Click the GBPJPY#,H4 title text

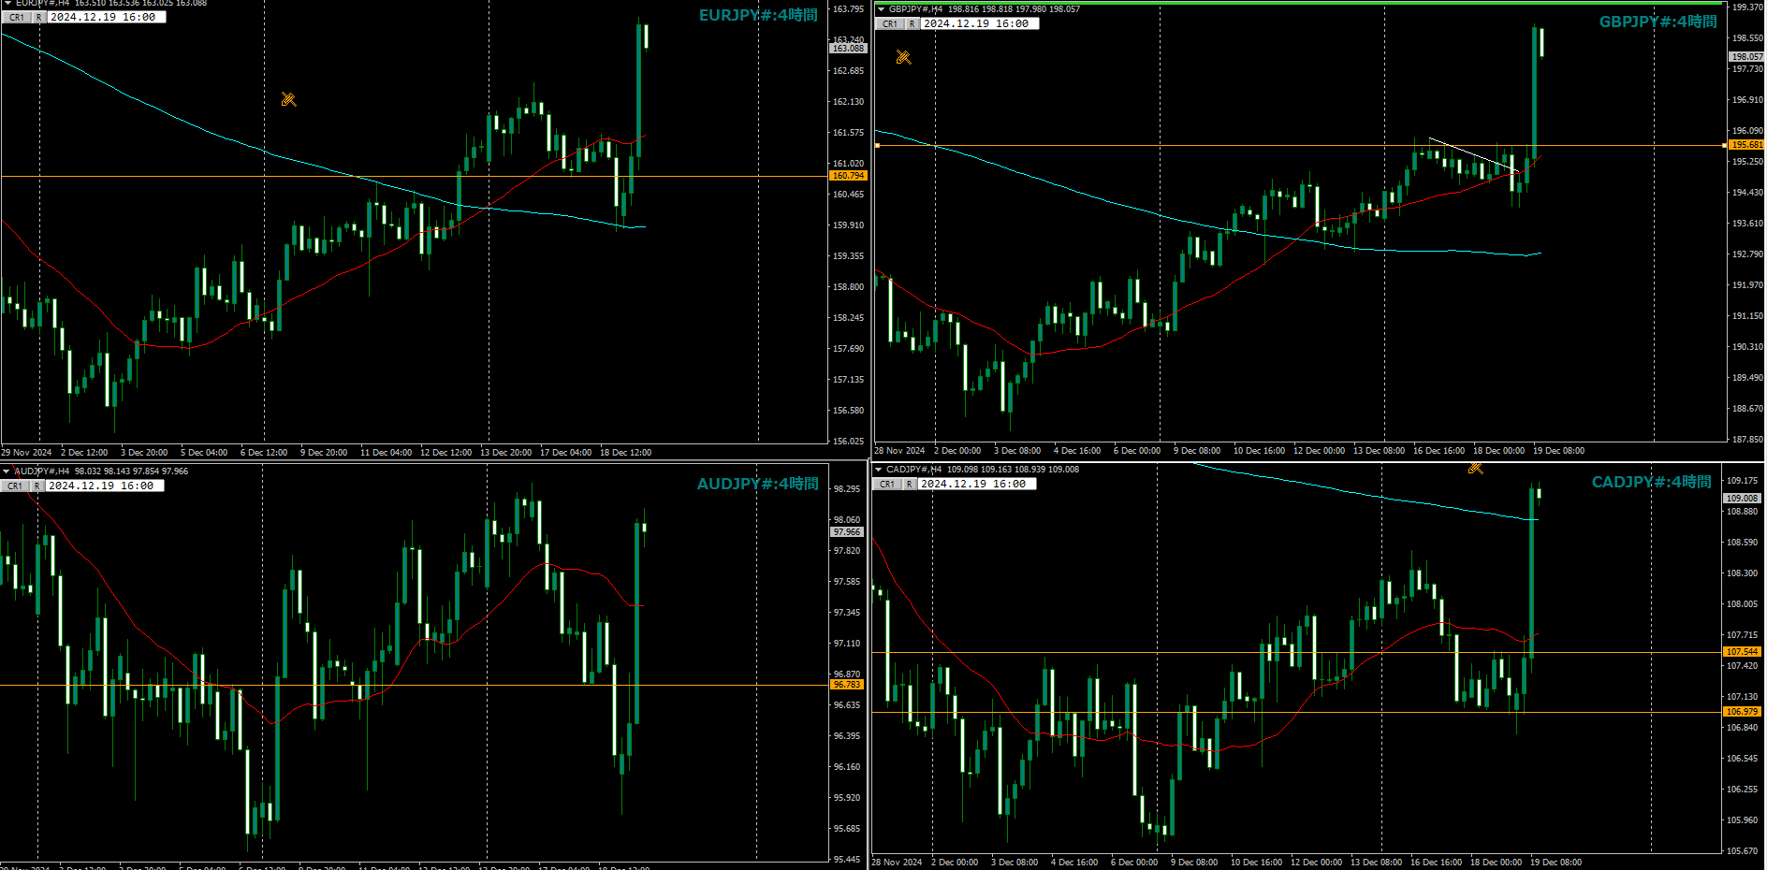pyautogui.click(x=915, y=9)
